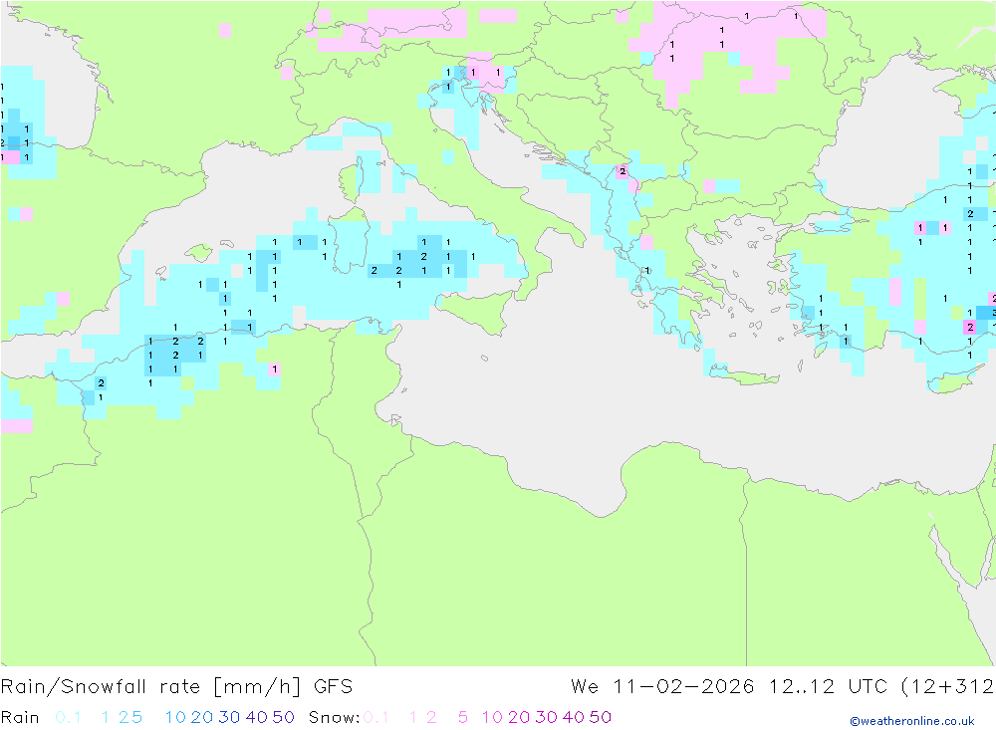
Task: Click the "Rain" legend label
Action: 20,717
